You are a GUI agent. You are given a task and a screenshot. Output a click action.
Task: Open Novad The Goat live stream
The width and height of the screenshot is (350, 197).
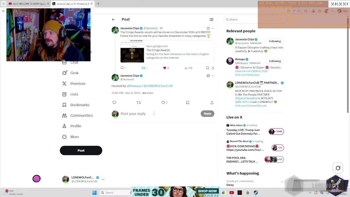pos(255,146)
